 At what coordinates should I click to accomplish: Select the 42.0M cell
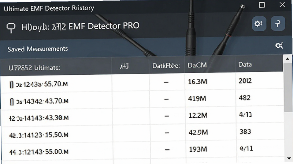pyautogui.click(x=198, y=132)
